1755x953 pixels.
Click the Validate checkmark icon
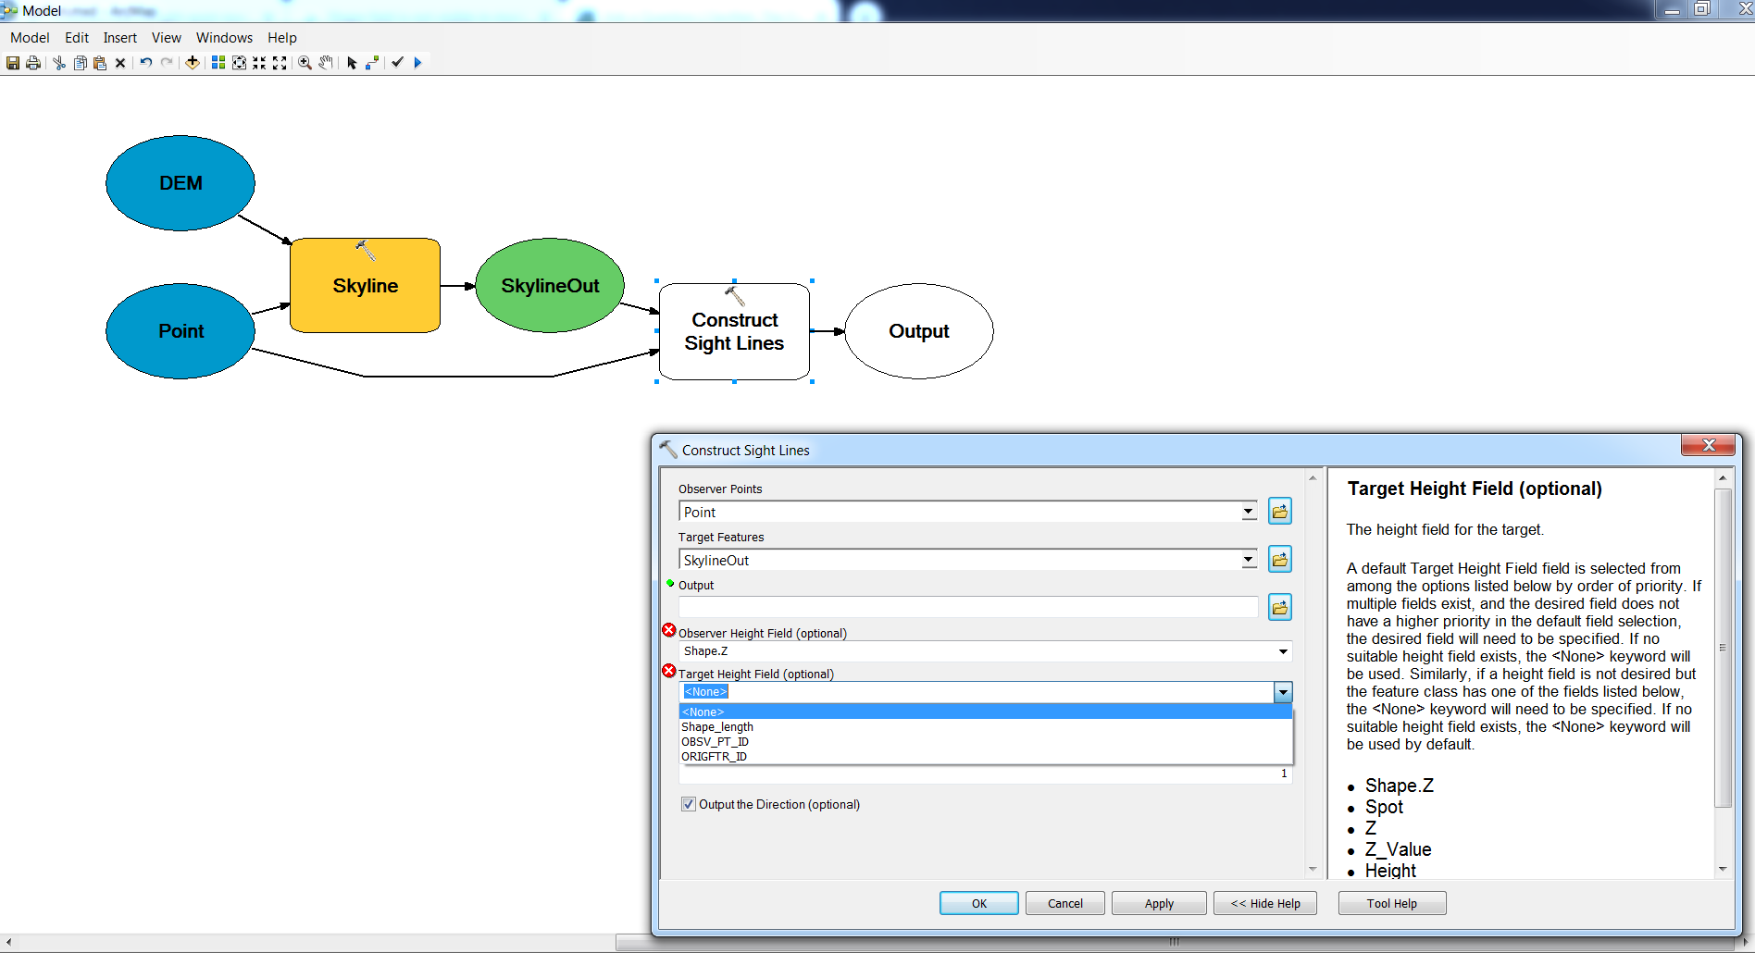(x=397, y=63)
